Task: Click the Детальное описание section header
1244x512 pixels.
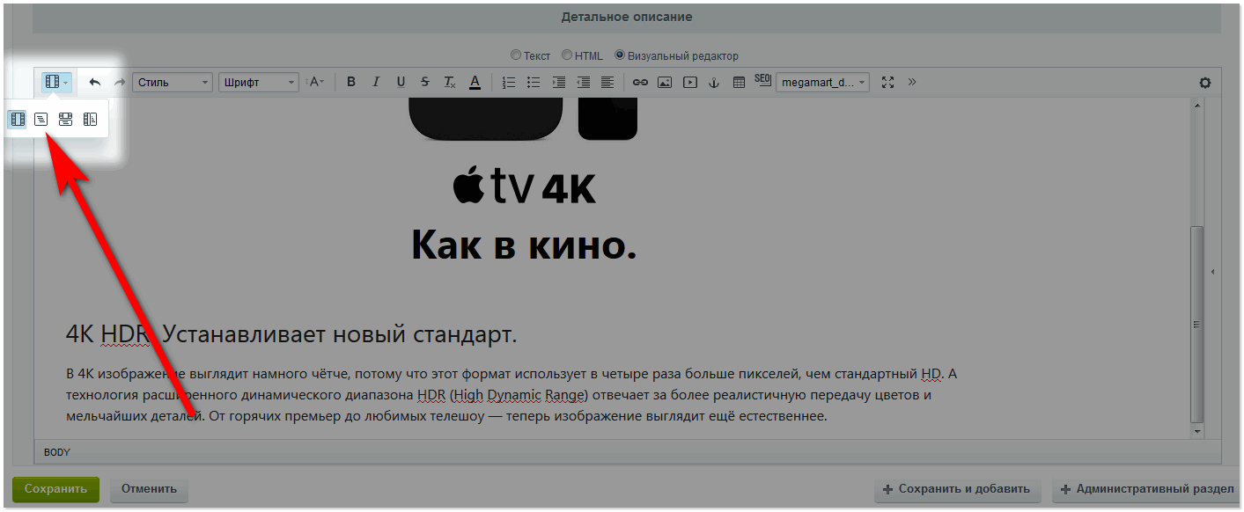Action: [627, 17]
